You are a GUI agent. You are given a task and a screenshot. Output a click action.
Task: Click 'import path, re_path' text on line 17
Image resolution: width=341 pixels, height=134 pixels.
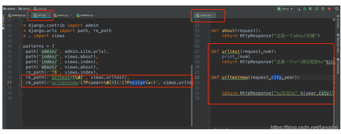pyautogui.click(x=86, y=31)
